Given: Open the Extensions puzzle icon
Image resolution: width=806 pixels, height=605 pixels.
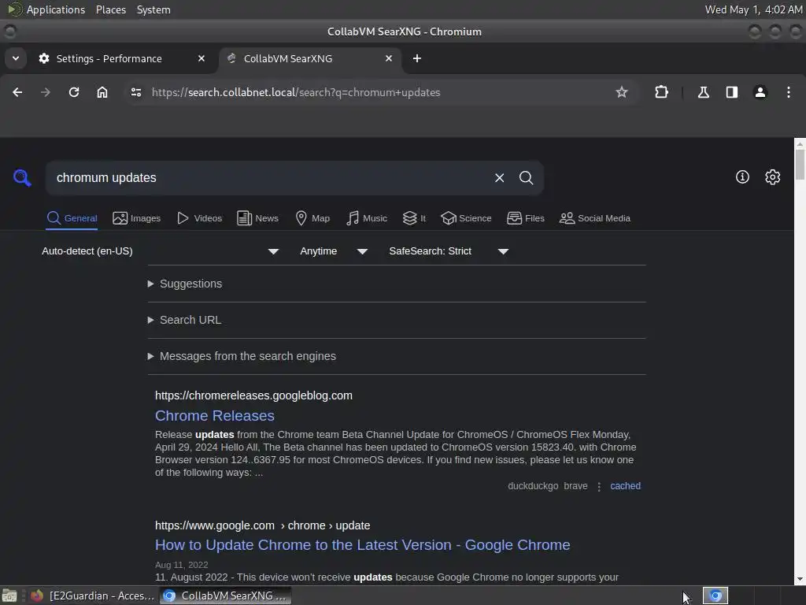Looking at the screenshot, I should pos(661,92).
